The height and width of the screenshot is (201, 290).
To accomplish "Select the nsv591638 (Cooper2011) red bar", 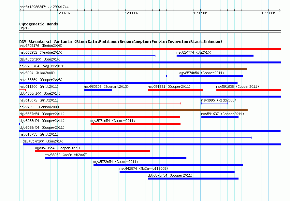I will pos(249,90).
